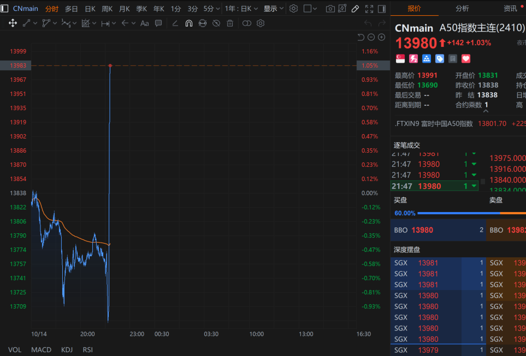
Task: Click the camera screenshot icon
Action: pos(330,9)
